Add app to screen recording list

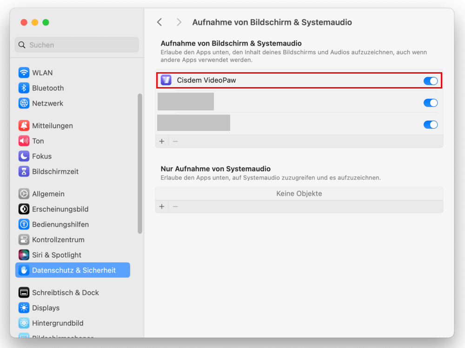(162, 142)
